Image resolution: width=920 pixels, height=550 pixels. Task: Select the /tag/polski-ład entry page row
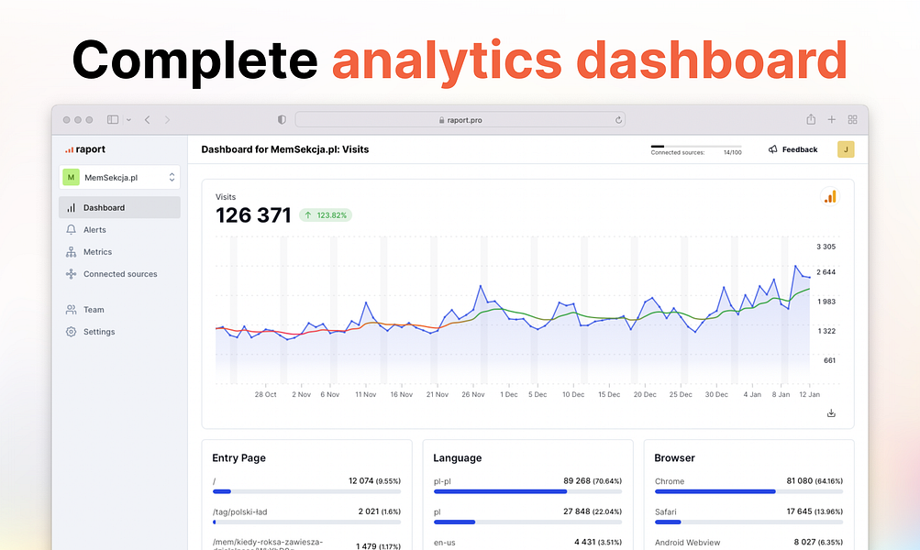[x=307, y=514]
